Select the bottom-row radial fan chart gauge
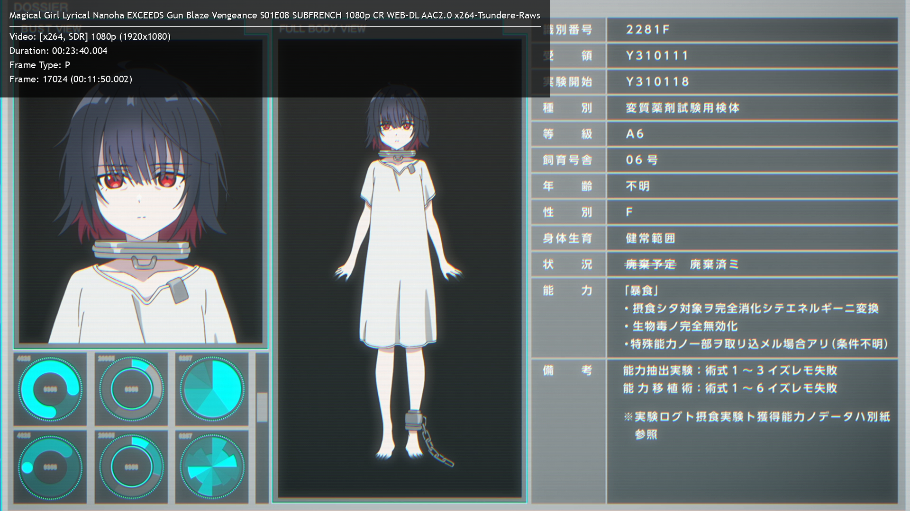910x511 pixels. (212, 467)
